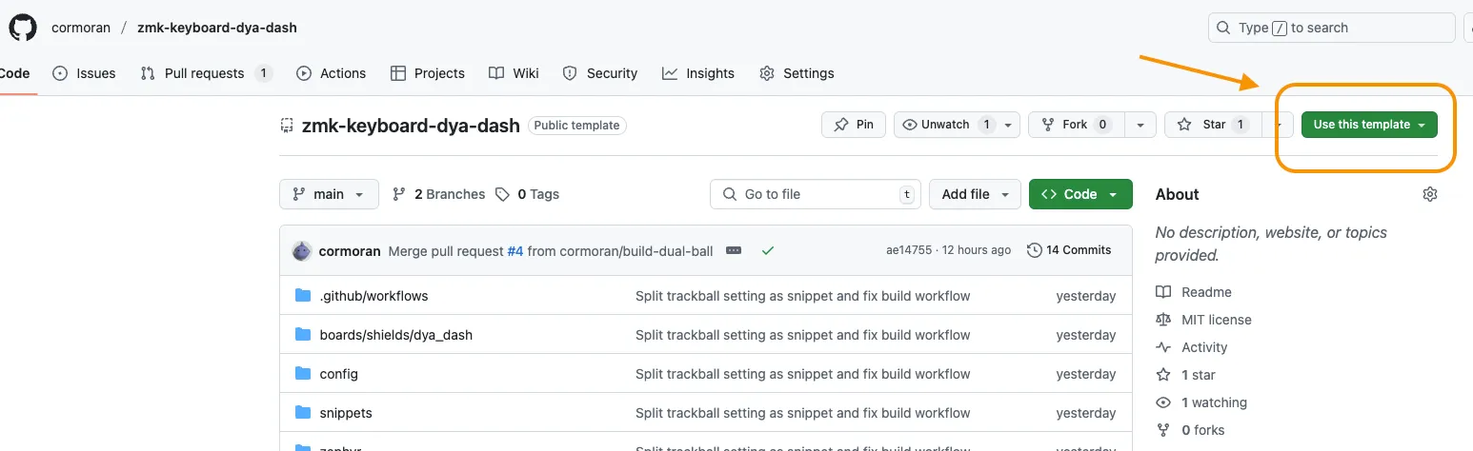Open the boards/shields/dya_dash folder
Image resolution: width=1473 pixels, height=451 pixels.
tap(395, 335)
